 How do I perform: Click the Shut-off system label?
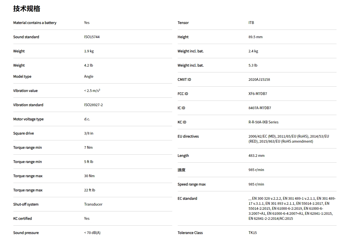pos(26,204)
